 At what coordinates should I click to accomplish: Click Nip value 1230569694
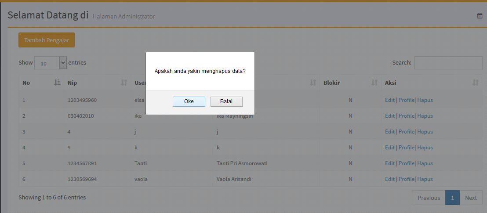point(82,179)
